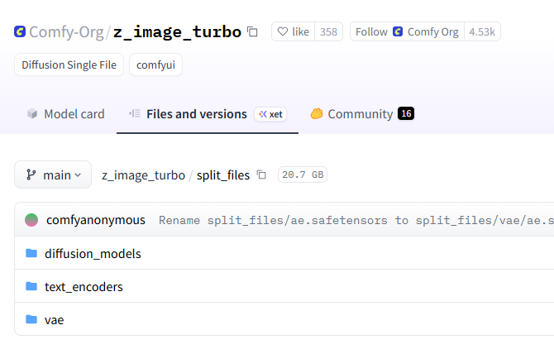Open the comfyanonymous user profile link
Image resolution: width=554 pixels, height=349 pixels.
[x=96, y=220]
